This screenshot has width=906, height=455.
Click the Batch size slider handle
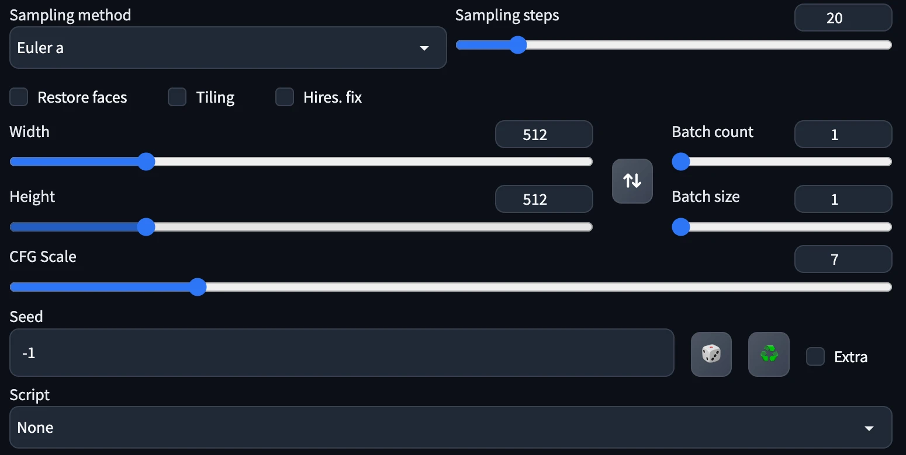681,226
